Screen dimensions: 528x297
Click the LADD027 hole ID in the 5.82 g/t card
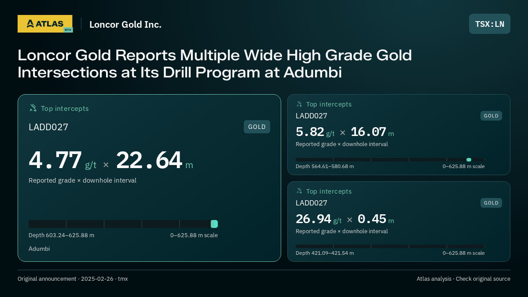(x=312, y=116)
